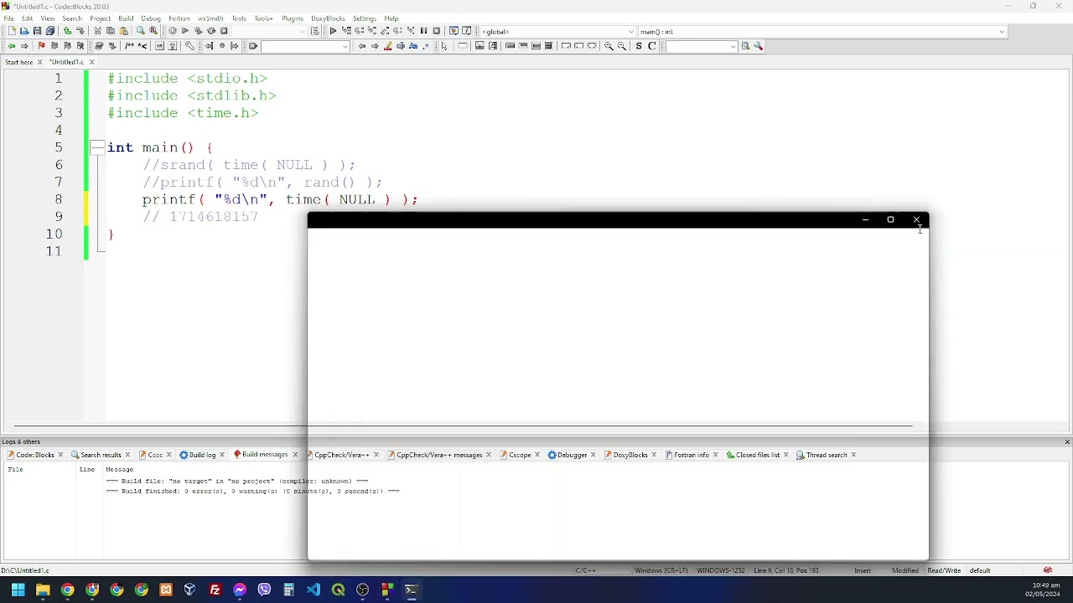Image resolution: width=1073 pixels, height=603 pixels.
Task: Create a new file with the toolbar icon
Action: 12,31
